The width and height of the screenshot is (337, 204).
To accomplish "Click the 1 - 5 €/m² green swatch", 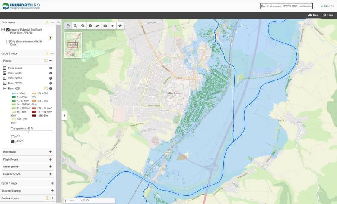I will point(13,97).
